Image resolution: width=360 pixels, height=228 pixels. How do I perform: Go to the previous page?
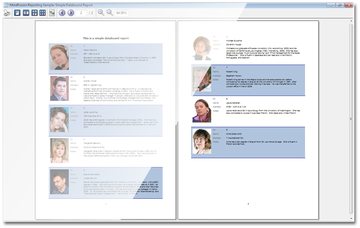click(x=62, y=13)
